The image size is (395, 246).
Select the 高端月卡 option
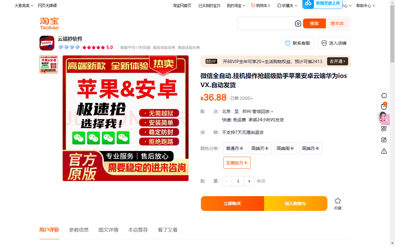(x=311, y=148)
